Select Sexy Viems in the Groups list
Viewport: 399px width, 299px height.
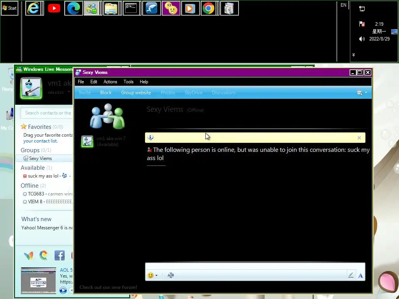41,158
